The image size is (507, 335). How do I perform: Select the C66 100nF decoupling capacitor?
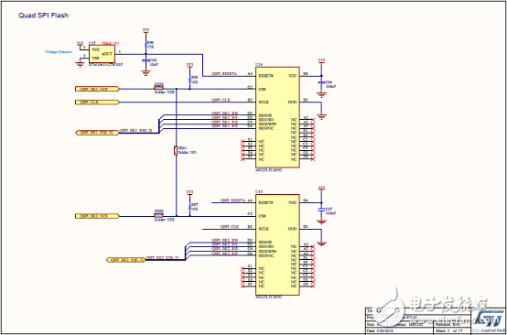pyautogui.click(x=321, y=82)
